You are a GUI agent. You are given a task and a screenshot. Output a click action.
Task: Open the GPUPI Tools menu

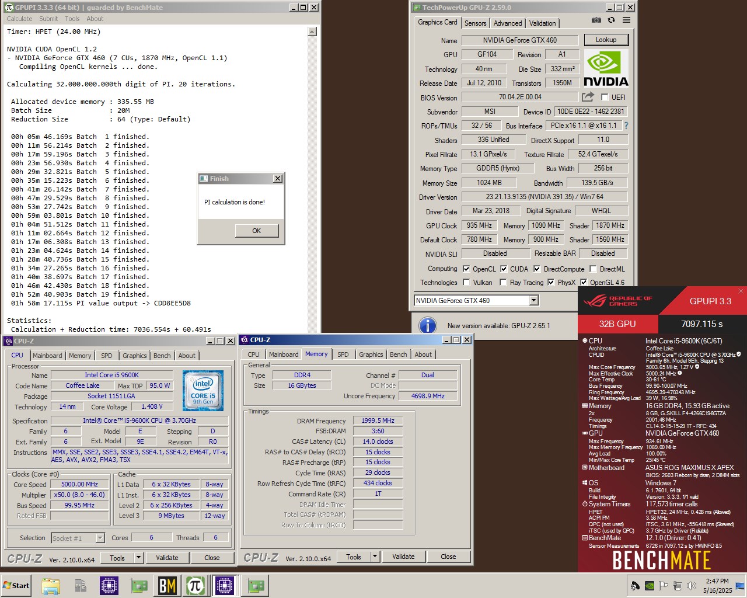point(72,19)
